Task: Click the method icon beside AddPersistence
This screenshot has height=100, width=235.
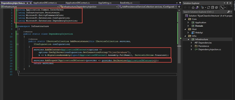Action: (x=120, y=7)
